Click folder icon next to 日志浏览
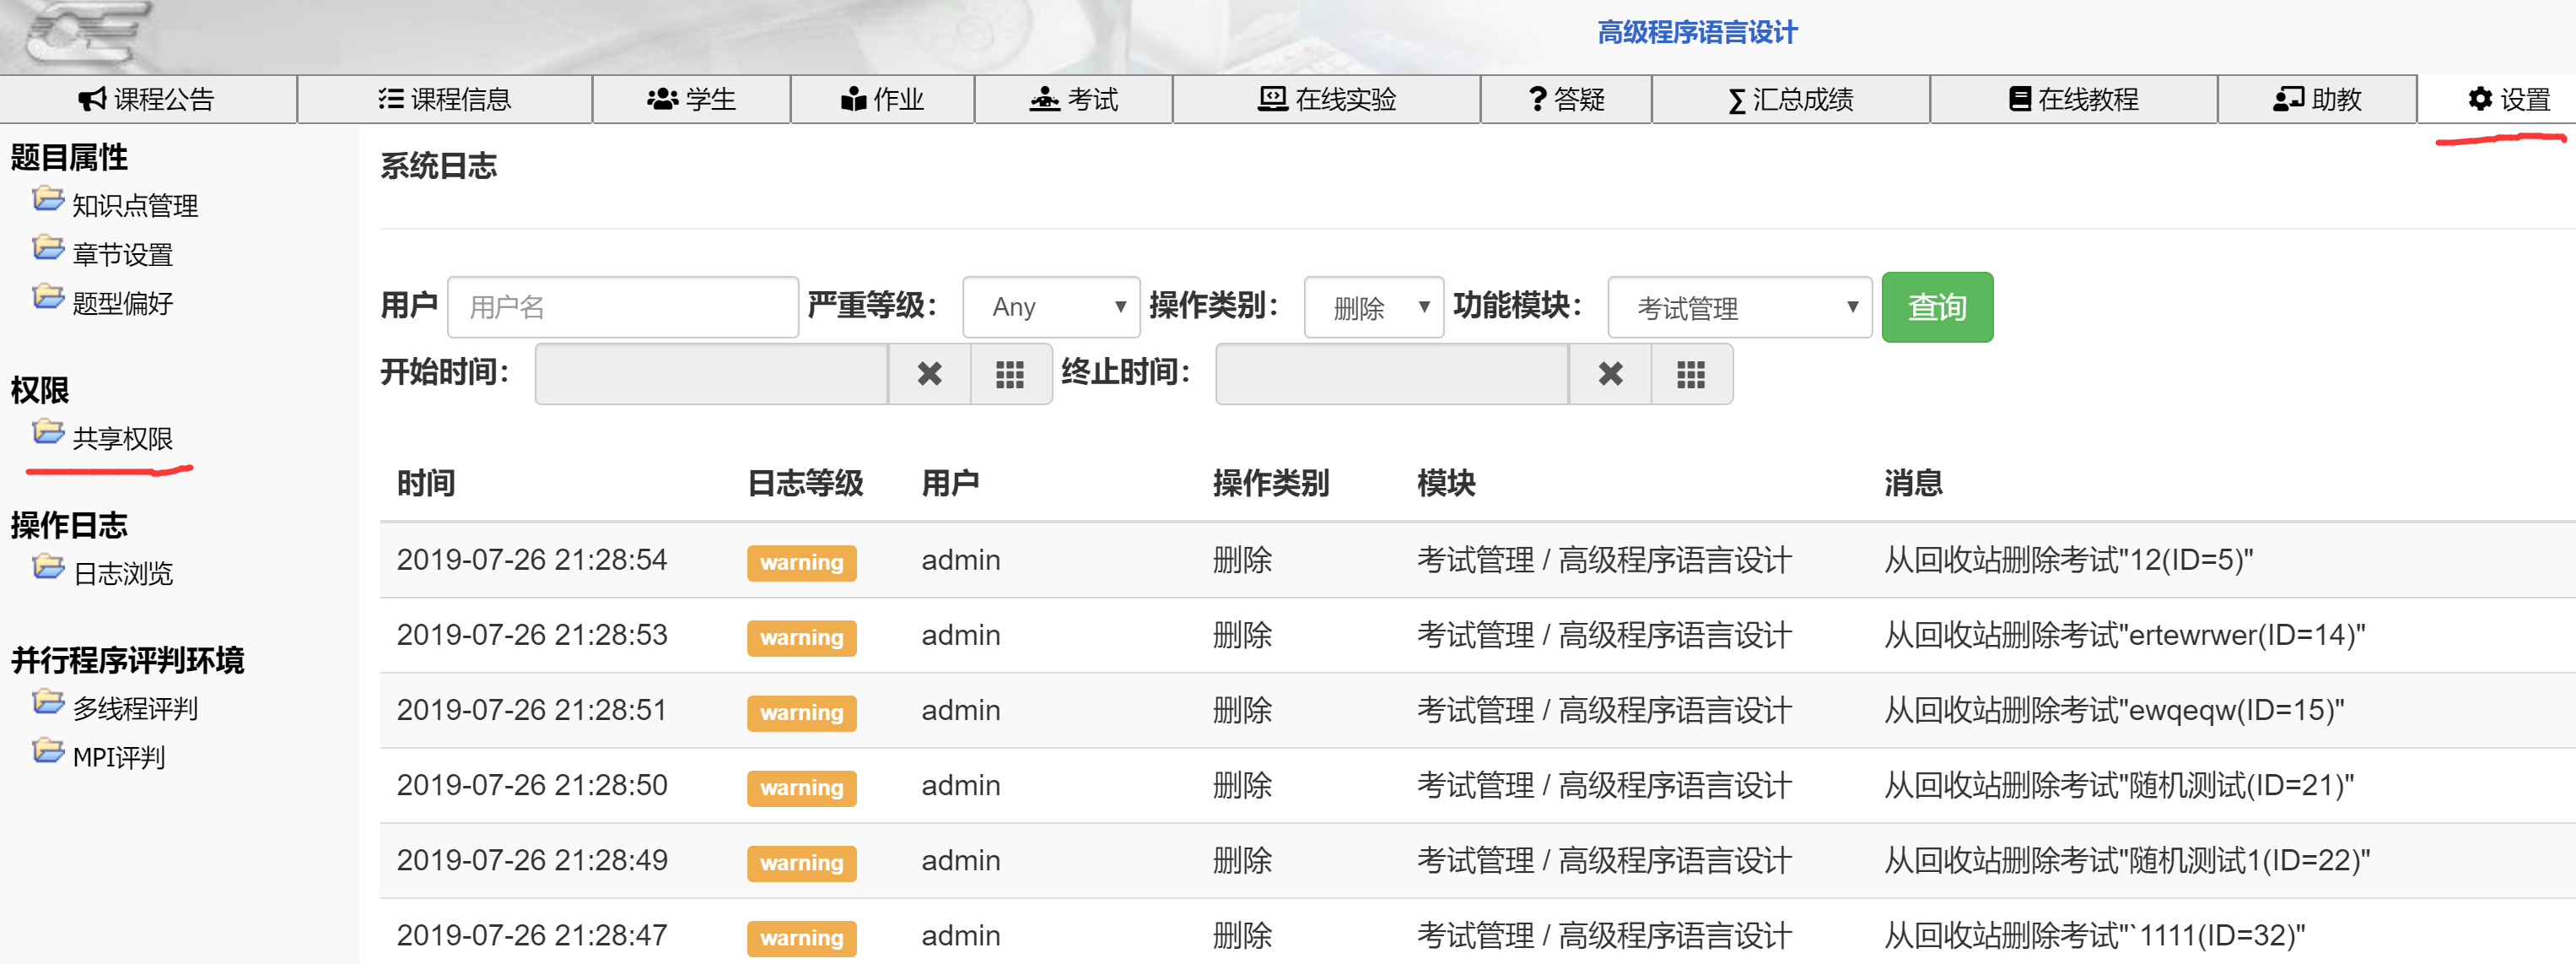This screenshot has width=2576, height=964. click(47, 567)
